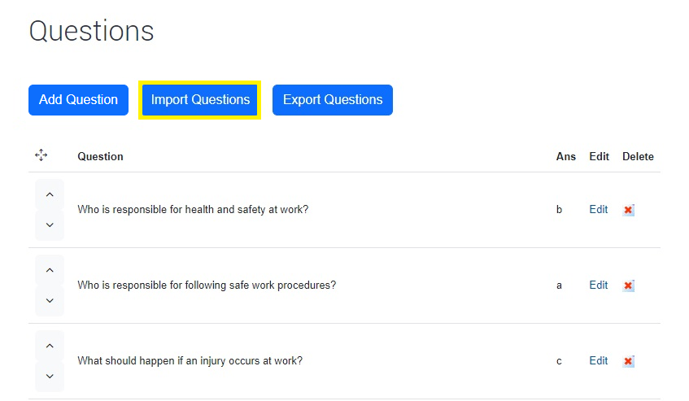Move health and safety question down

50,224
